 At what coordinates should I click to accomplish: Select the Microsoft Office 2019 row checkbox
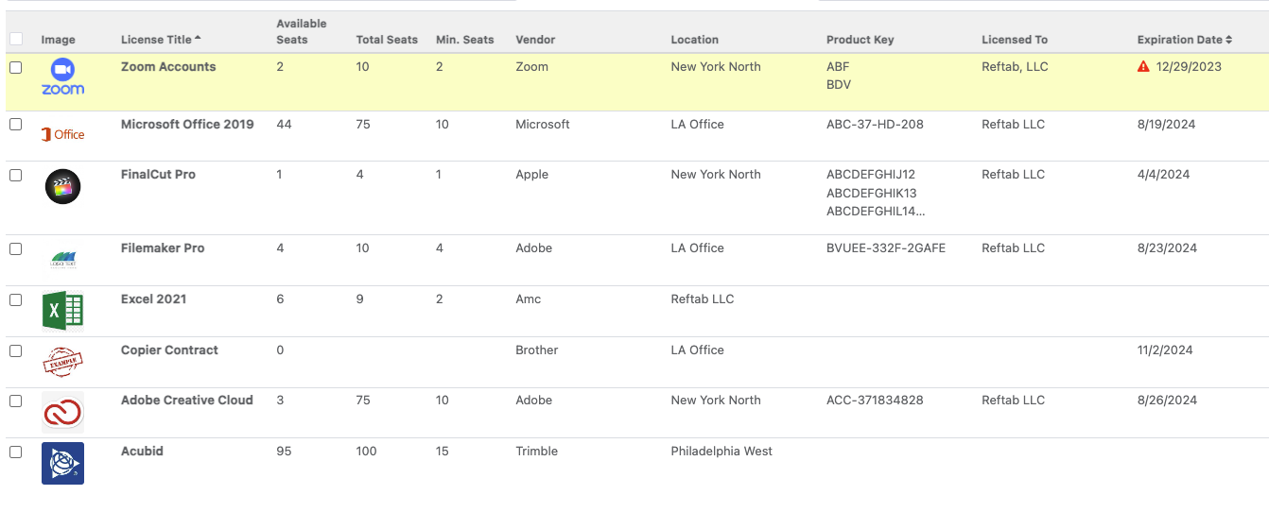click(16, 125)
